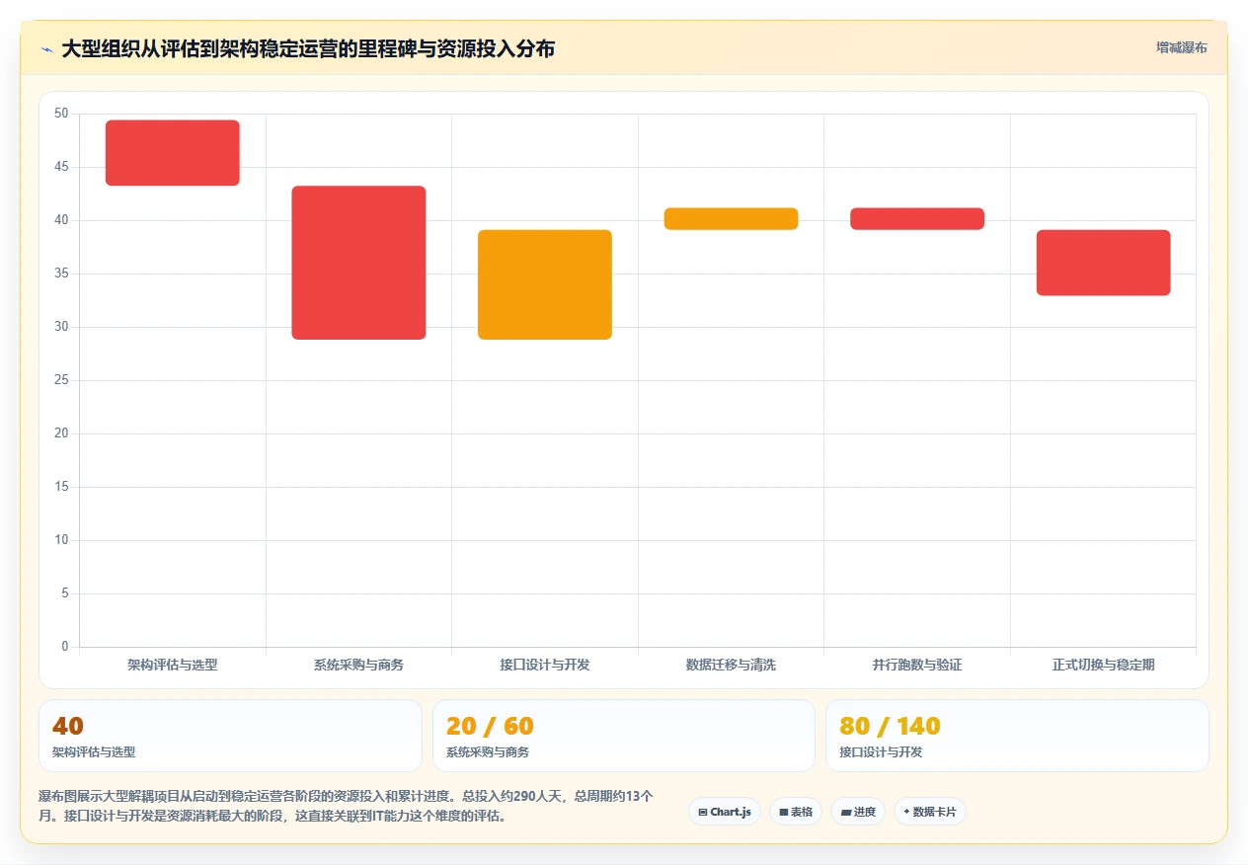Click 正式切换与稳定期 x-axis label

1103,665
